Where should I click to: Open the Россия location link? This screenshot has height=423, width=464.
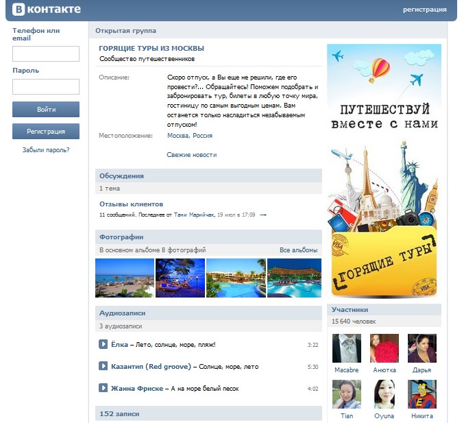tap(203, 136)
